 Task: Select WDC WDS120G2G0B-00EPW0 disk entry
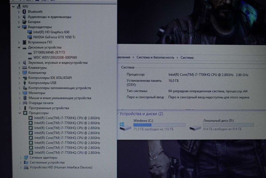[x=55, y=58]
